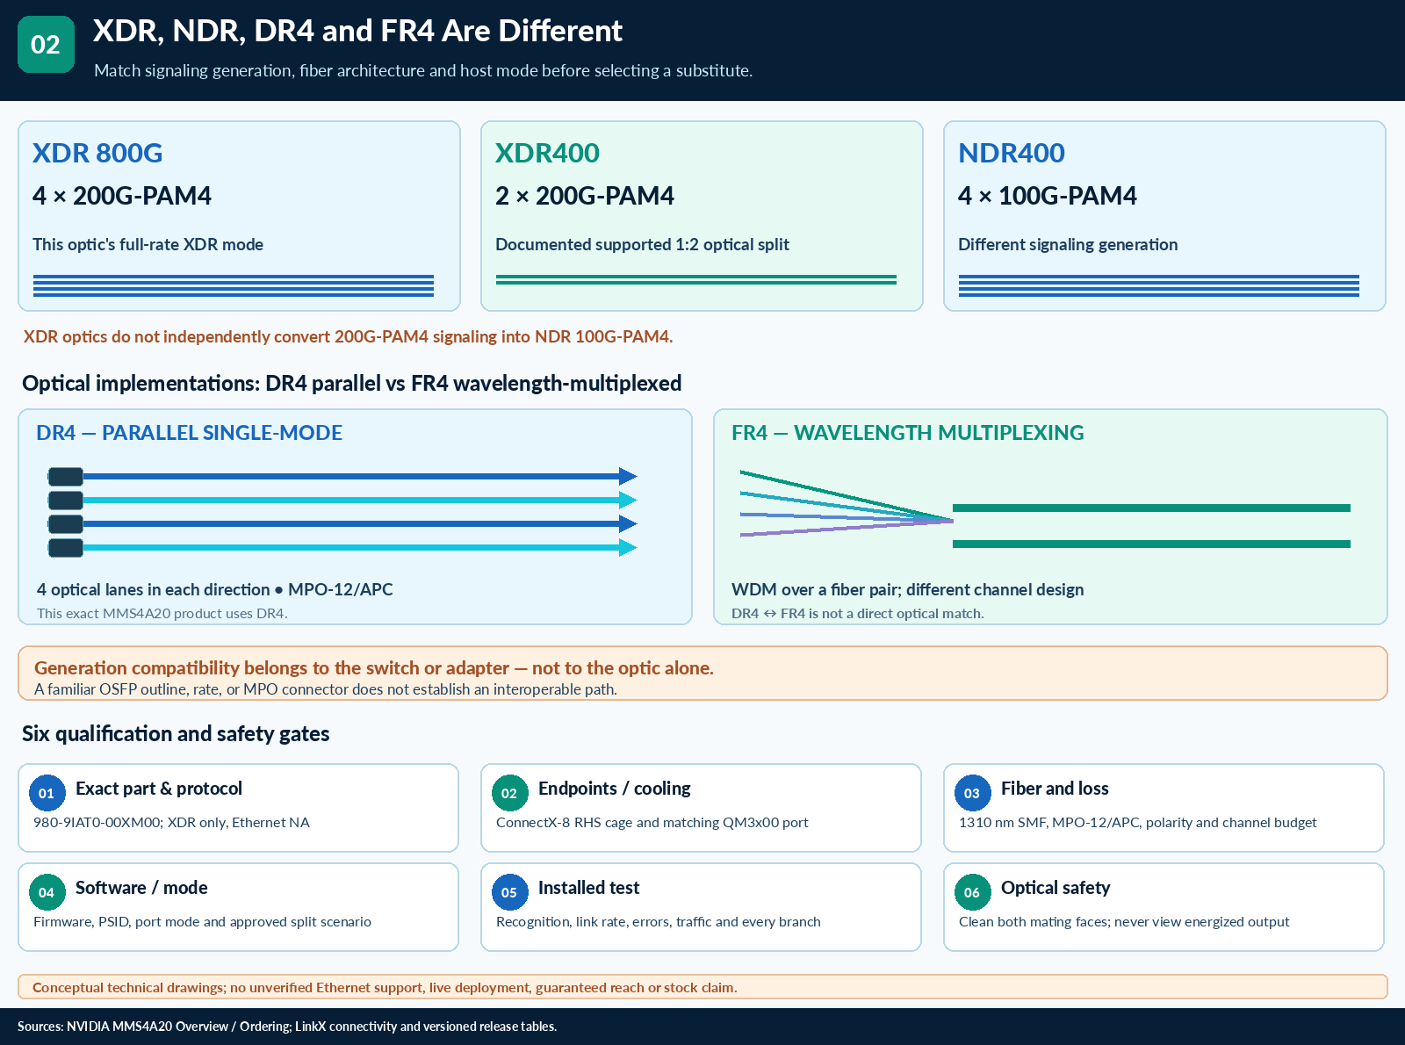Click the 4 × 200G-PAM4 text
Viewport: 1405px width, 1045px height.
[122, 196]
